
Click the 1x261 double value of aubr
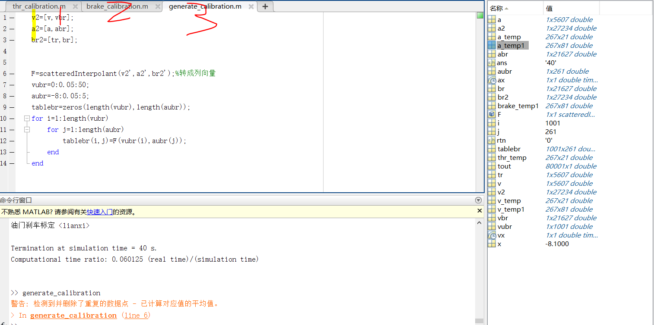pos(567,71)
